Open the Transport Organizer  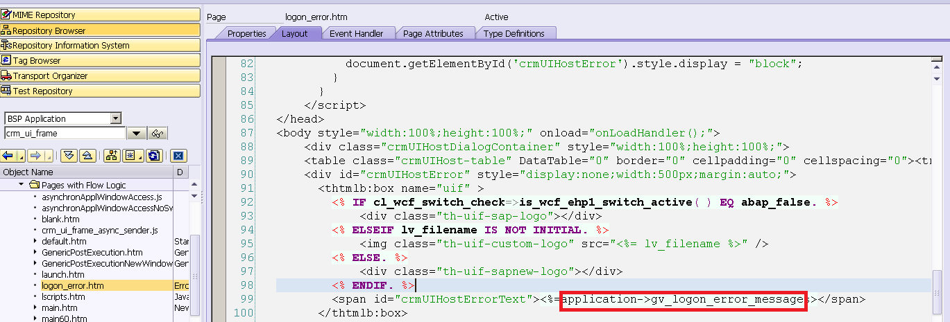tap(101, 75)
